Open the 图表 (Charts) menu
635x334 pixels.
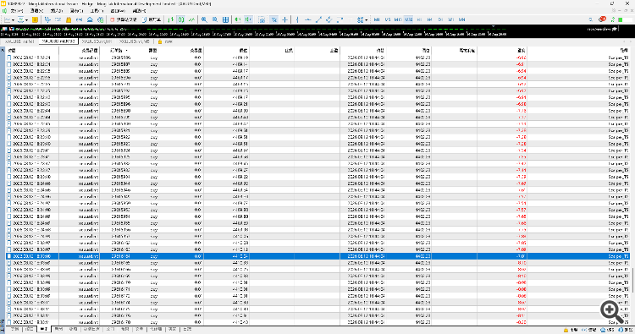click(x=76, y=11)
